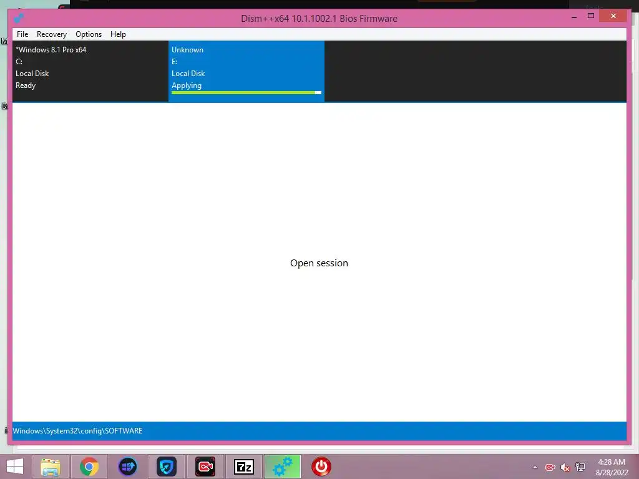Close the Dism++ window
Screen dimensions: 639x479
coord(613,16)
